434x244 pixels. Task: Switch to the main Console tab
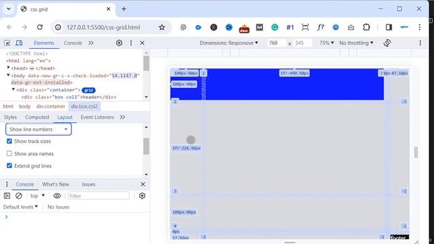click(x=73, y=43)
